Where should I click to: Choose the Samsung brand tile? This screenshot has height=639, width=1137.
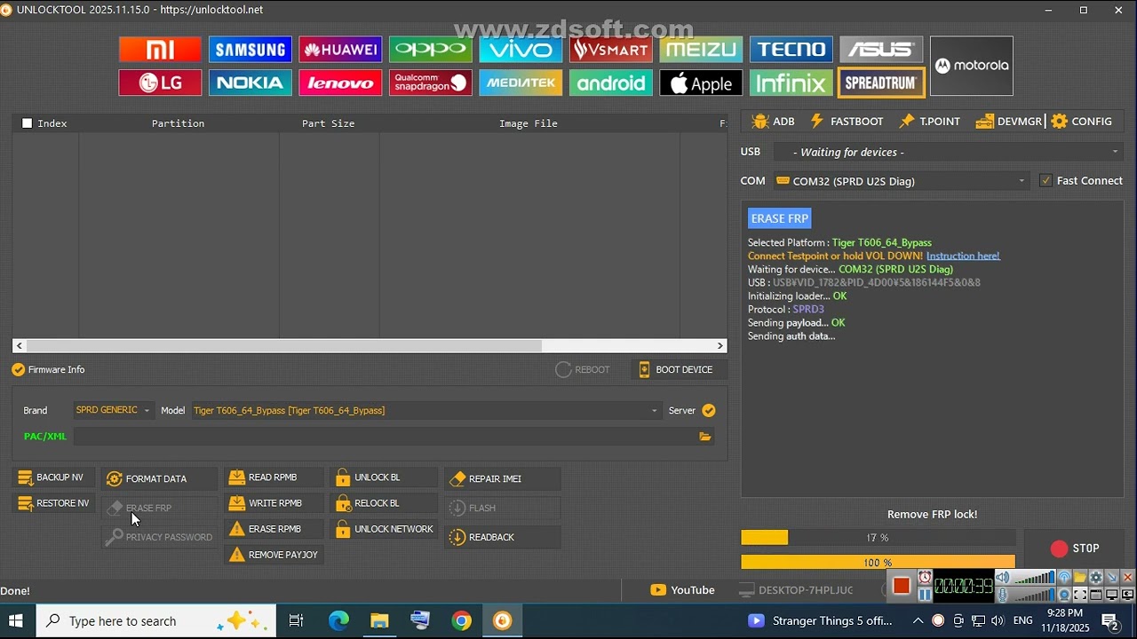pyautogui.click(x=250, y=50)
